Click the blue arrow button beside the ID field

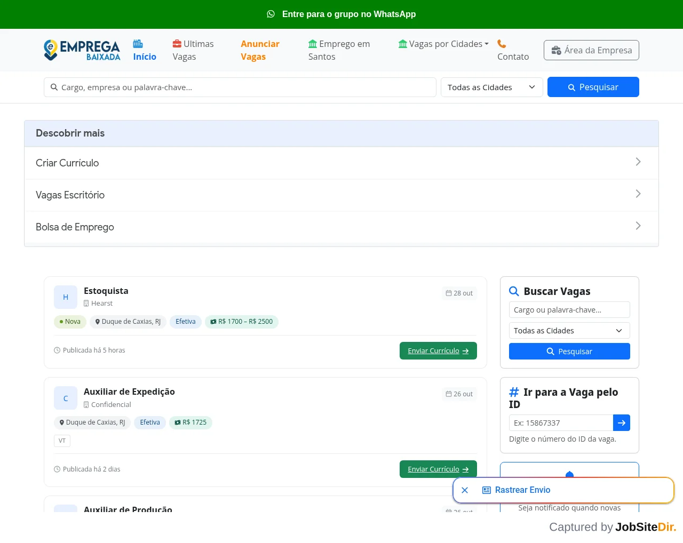pyautogui.click(x=622, y=422)
